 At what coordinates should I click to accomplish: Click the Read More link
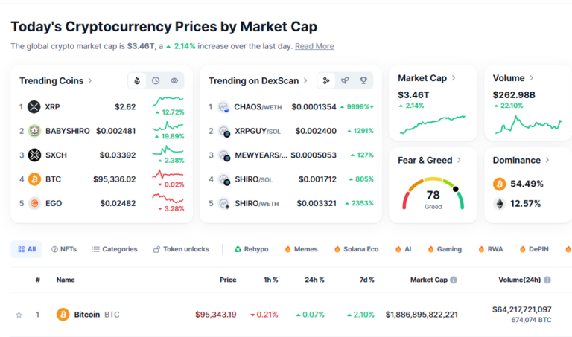(314, 46)
